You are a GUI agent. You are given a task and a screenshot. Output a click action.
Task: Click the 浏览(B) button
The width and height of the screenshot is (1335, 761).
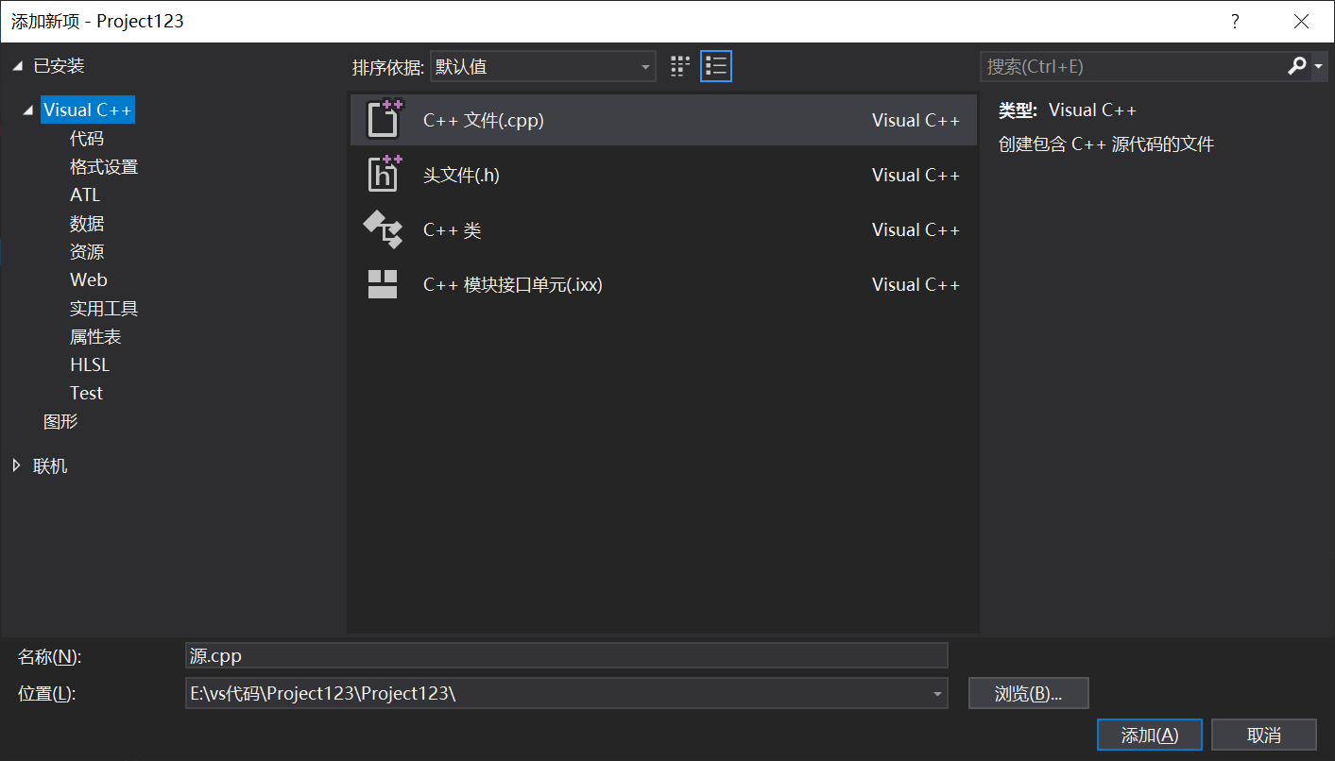(x=1028, y=692)
